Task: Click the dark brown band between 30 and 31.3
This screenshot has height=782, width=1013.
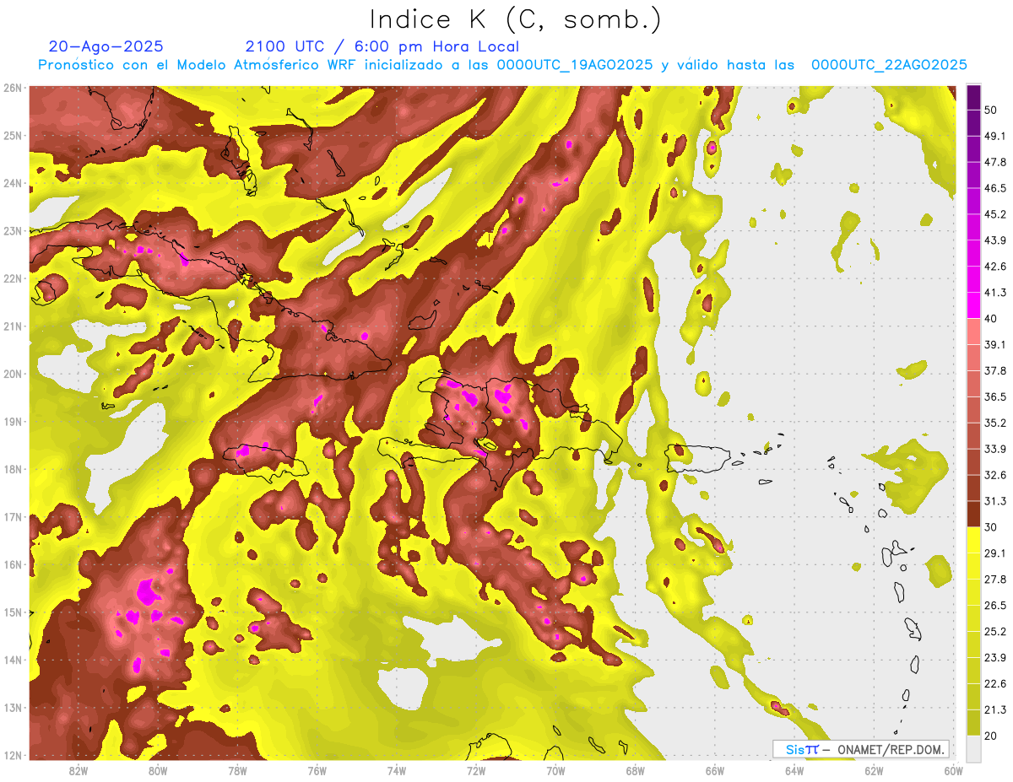Action: (x=973, y=514)
